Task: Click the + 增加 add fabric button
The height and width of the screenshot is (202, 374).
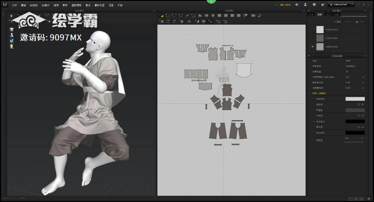Action: click(x=338, y=22)
